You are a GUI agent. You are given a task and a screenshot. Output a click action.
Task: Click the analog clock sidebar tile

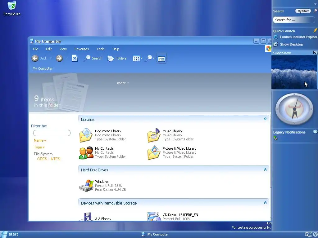click(x=294, y=109)
